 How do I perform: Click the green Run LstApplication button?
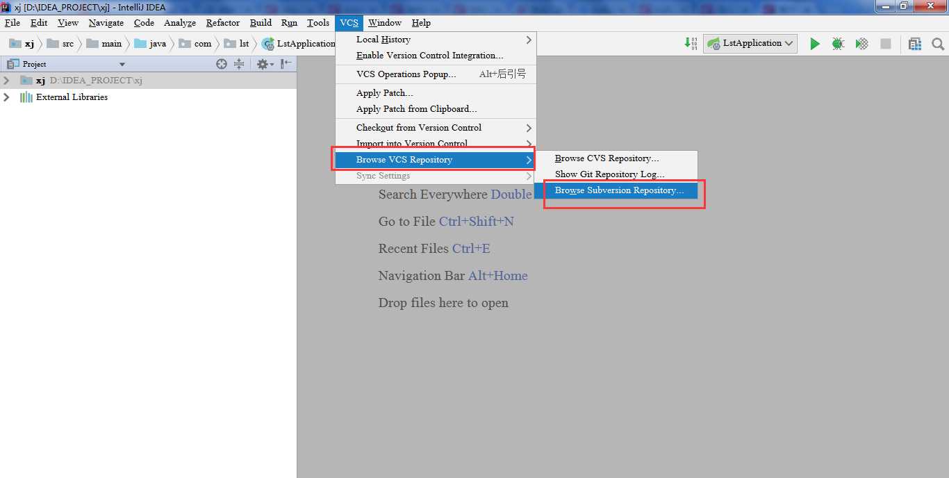814,44
